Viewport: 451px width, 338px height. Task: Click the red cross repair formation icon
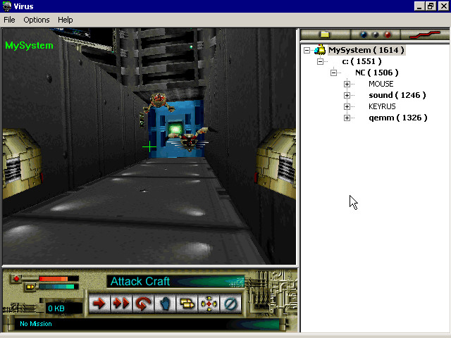pyautogui.click(x=209, y=303)
